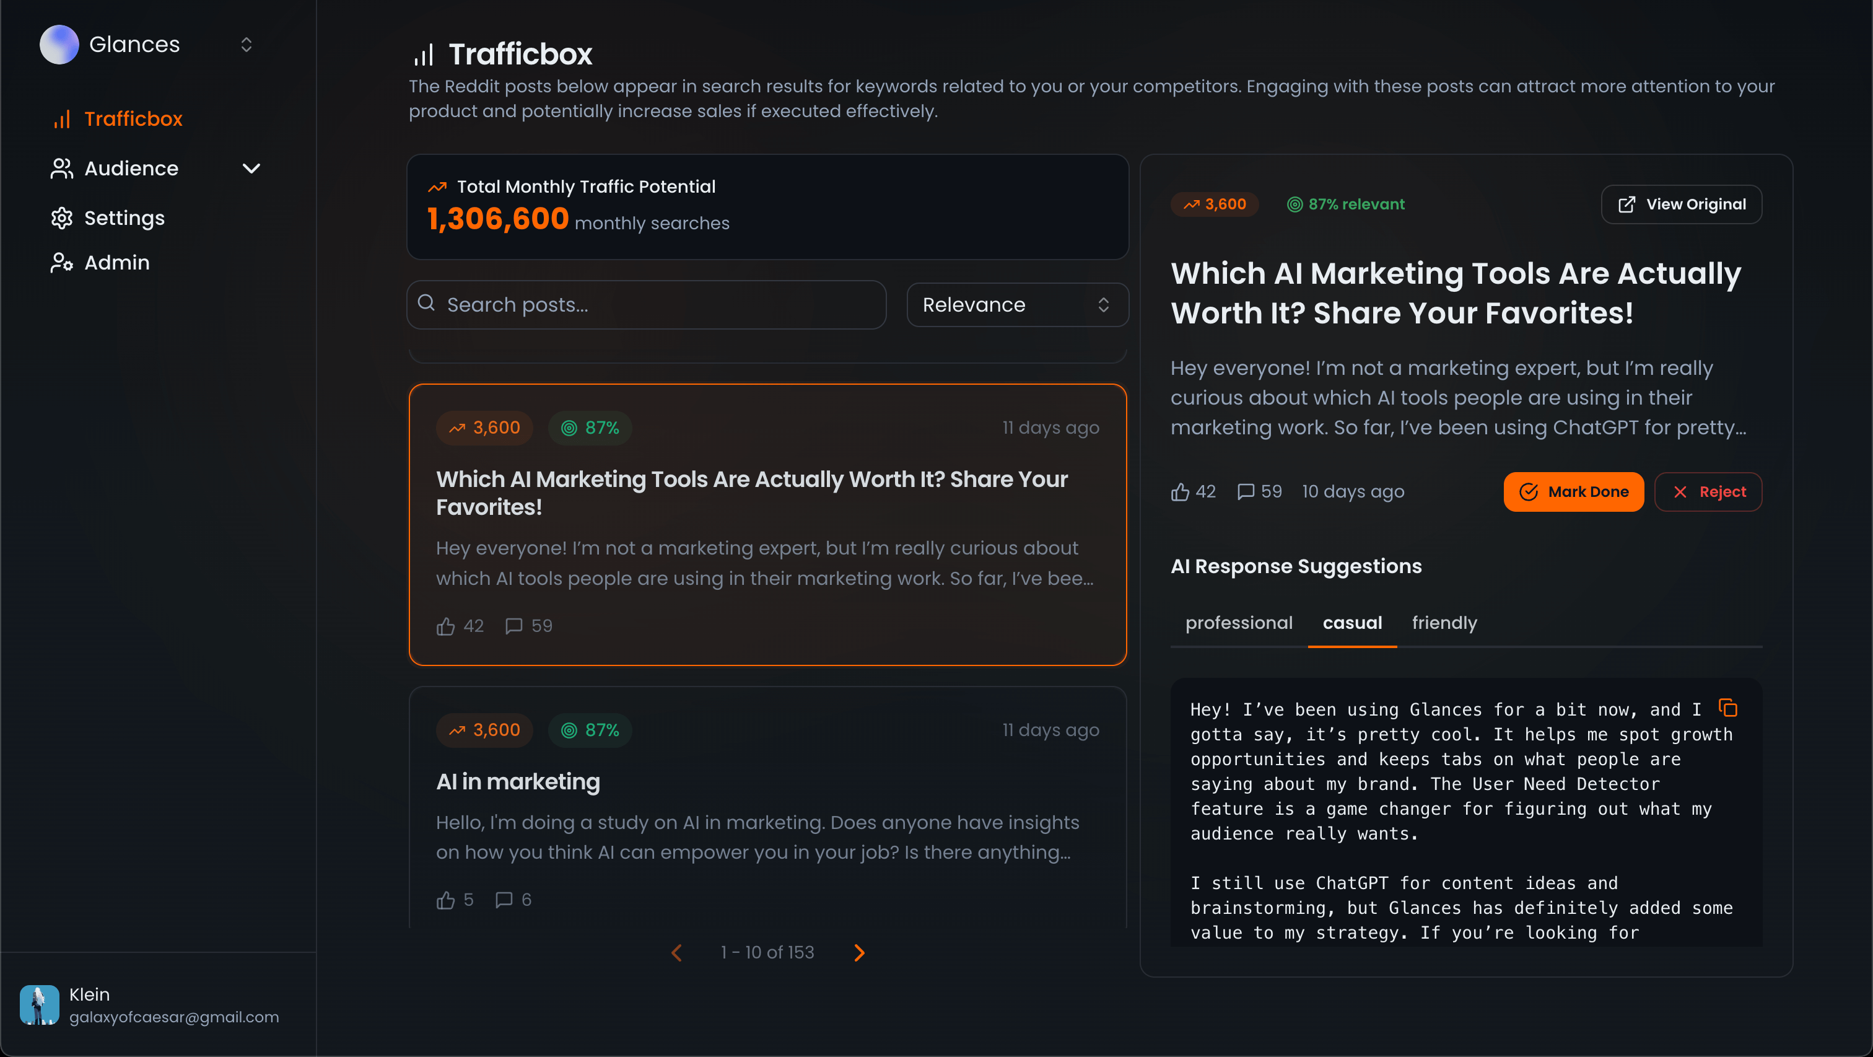Viewport: 1873px width, 1057px height.
Task: Click the '87% relevant' target badge
Action: pos(1345,204)
